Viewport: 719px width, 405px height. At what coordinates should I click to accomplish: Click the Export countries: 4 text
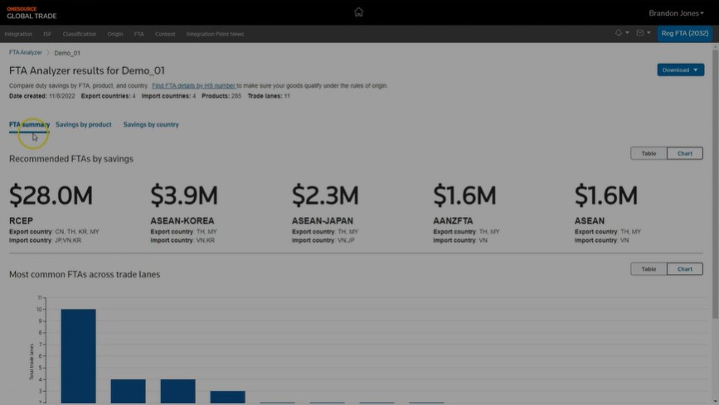click(108, 96)
